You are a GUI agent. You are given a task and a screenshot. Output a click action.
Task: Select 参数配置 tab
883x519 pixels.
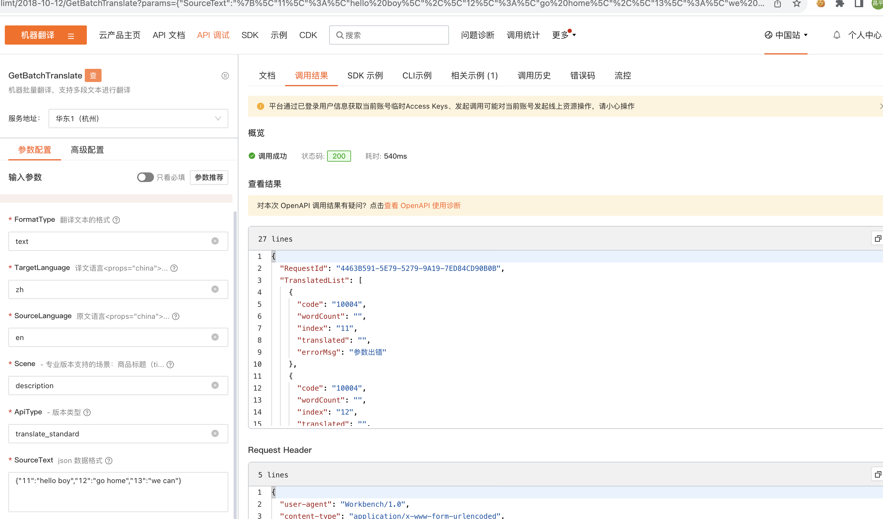click(35, 150)
